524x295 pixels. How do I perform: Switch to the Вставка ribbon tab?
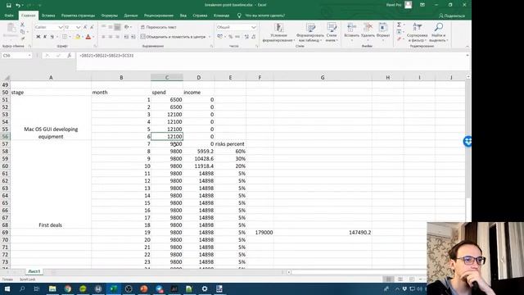pyautogui.click(x=48, y=16)
